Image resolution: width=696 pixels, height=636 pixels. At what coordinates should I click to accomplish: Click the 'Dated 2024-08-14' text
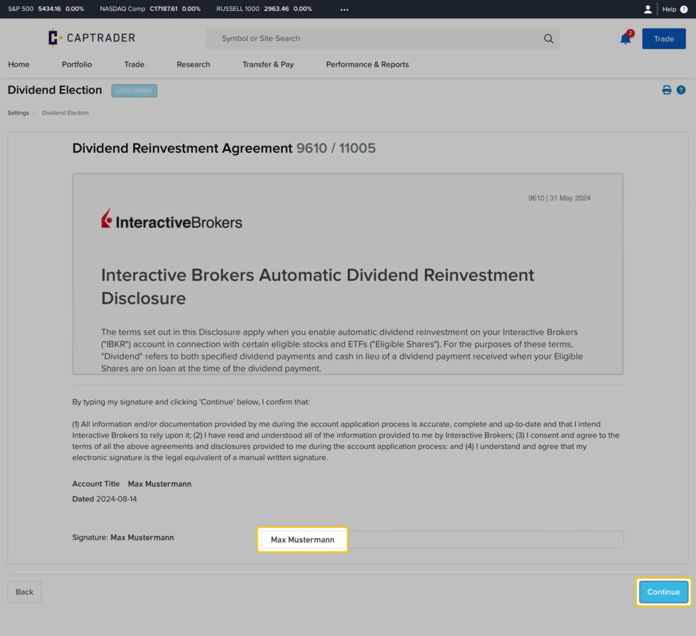pyautogui.click(x=104, y=499)
